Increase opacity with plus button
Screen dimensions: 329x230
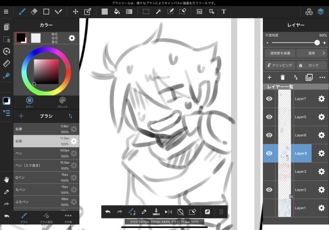point(324,43)
